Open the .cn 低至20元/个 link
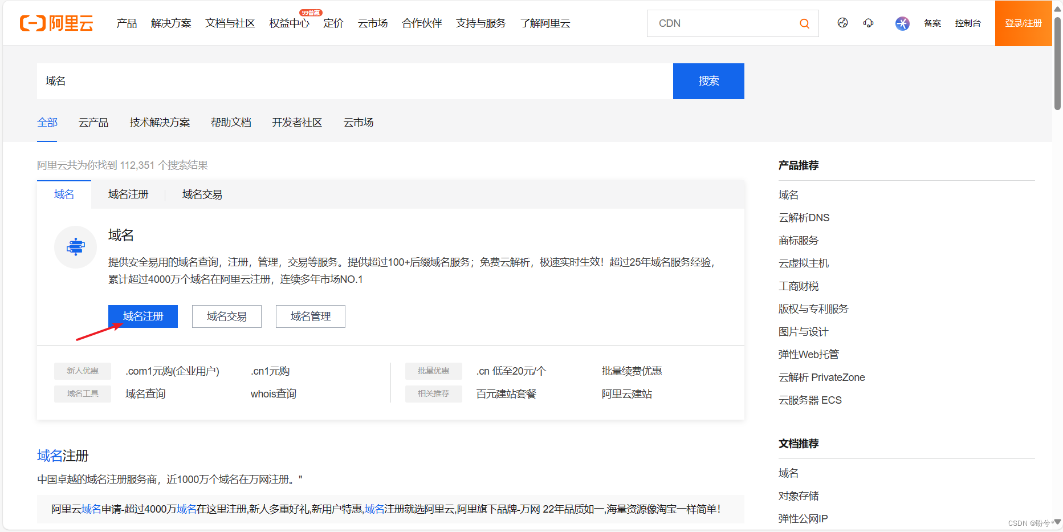Screen dimensions: 1063x532 tap(511, 371)
